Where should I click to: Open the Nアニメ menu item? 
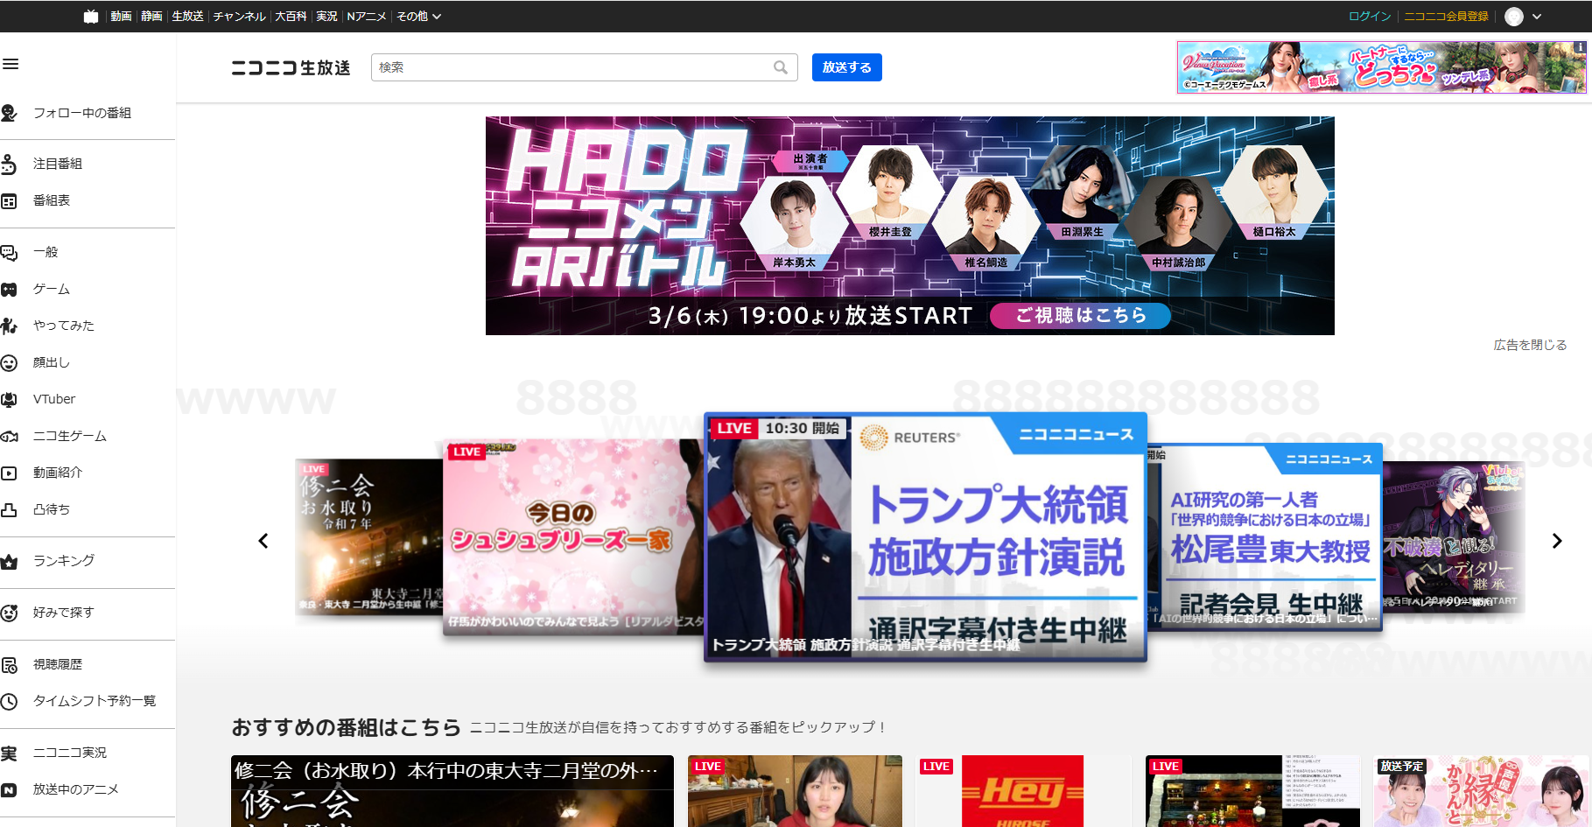click(x=368, y=16)
